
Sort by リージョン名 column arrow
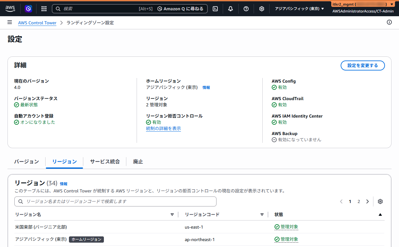(x=172, y=215)
